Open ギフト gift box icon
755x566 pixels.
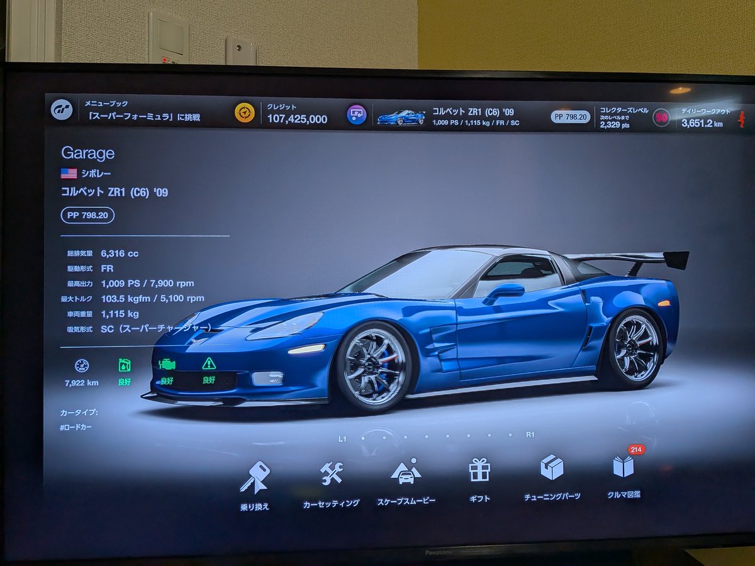tap(479, 470)
